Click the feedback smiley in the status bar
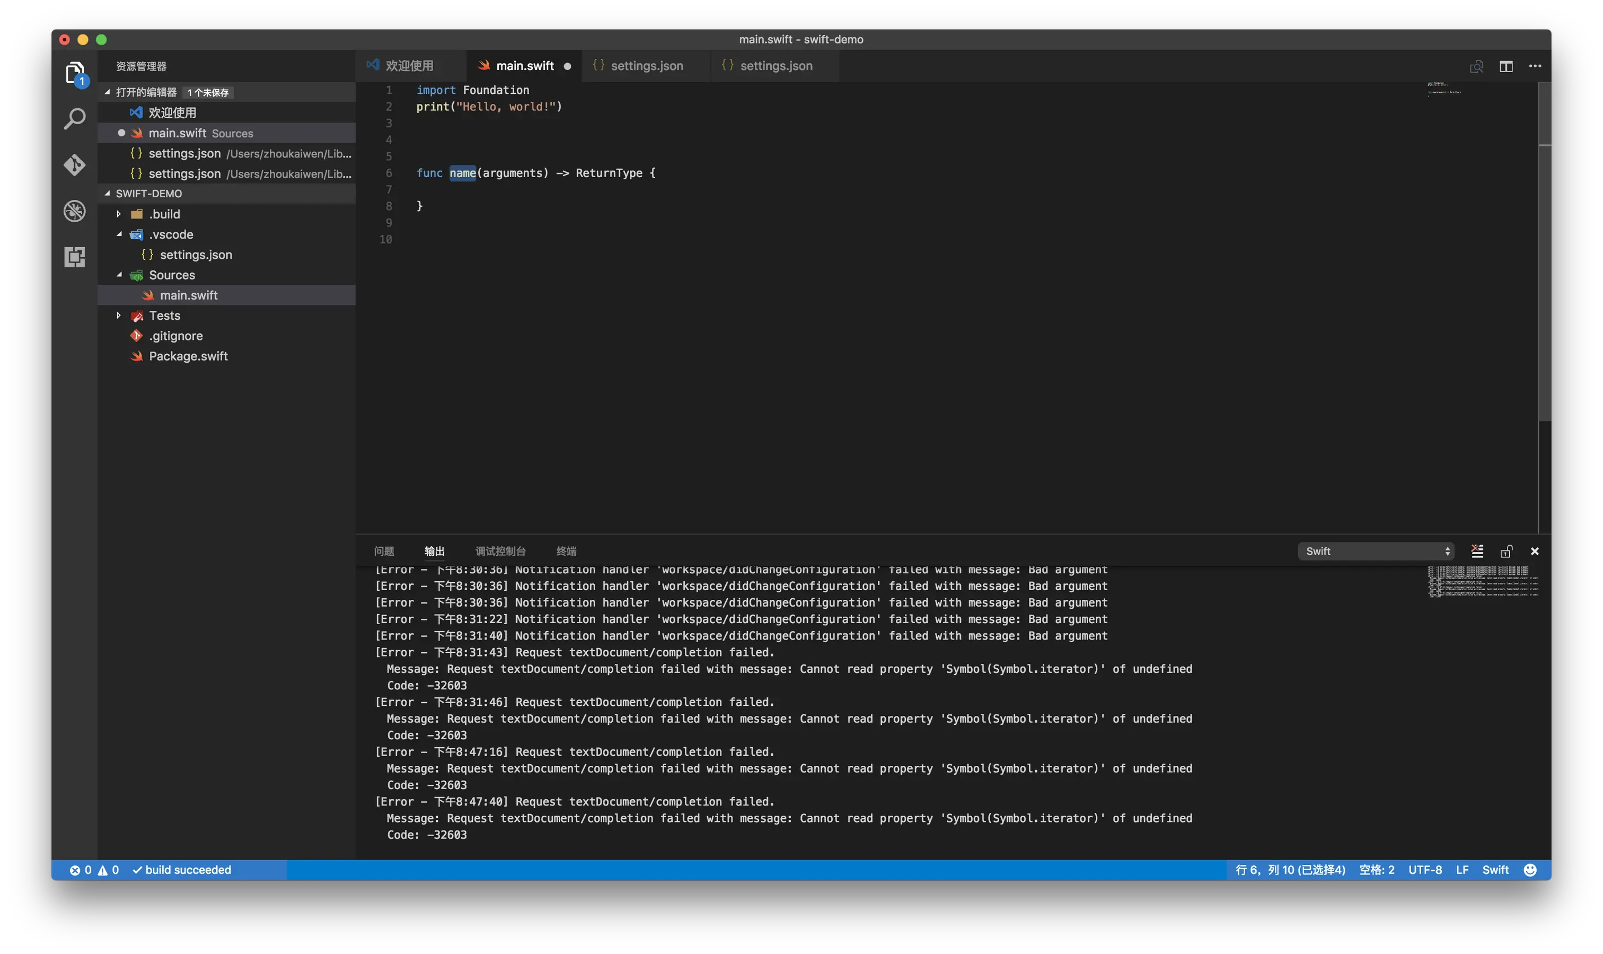This screenshot has height=954, width=1603. pyautogui.click(x=1530, y=869)
